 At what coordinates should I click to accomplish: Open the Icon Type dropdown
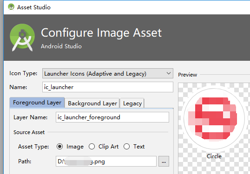pos(108,73)
